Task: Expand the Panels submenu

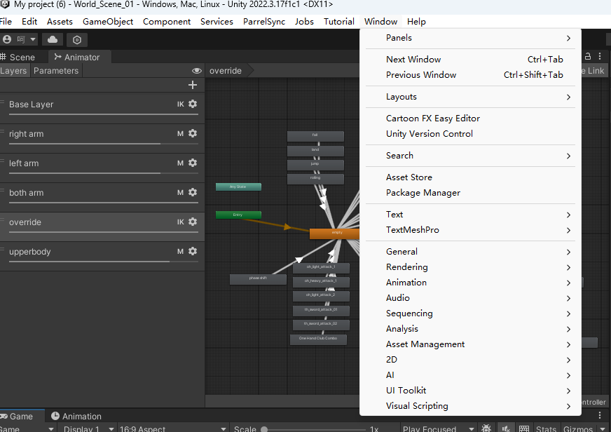Action: pos(470,38)
